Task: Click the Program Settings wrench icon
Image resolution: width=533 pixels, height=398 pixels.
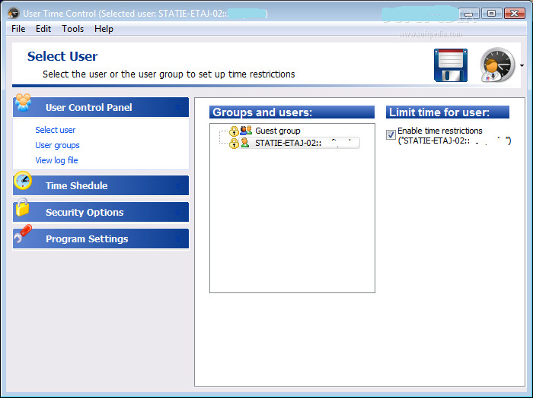Action: click(23, 234)
